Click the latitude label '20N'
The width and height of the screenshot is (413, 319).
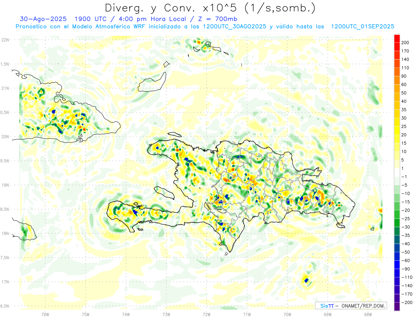click(x=5, y=137)
